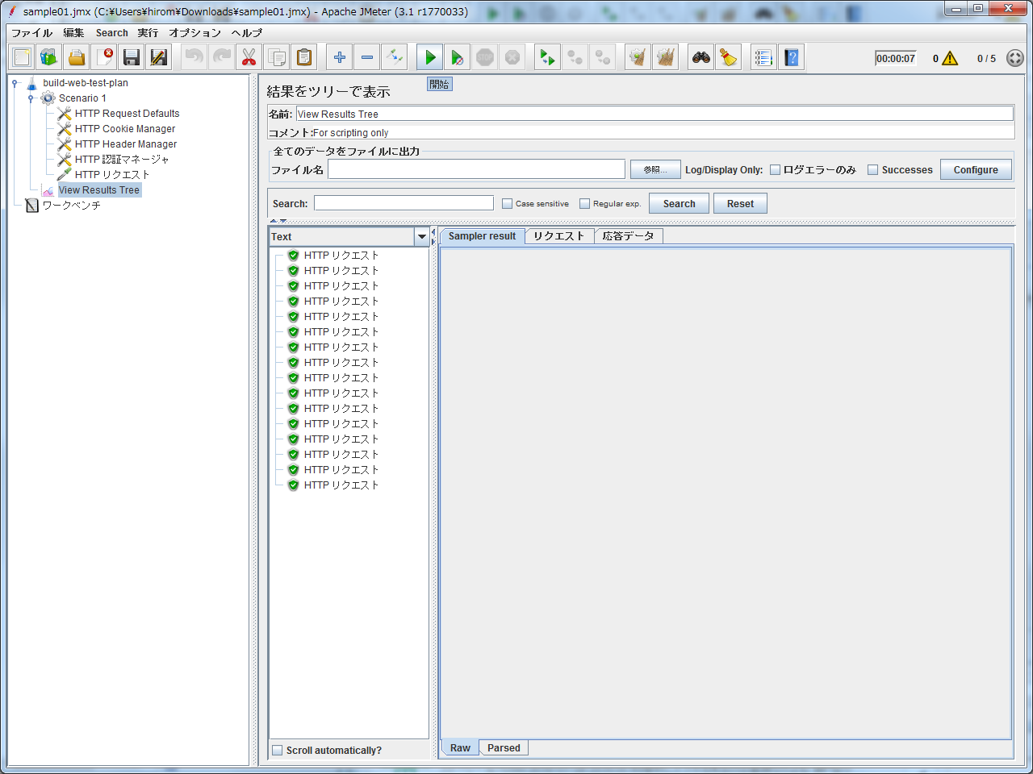Open the オプション menu
This screenshot has width=1033, height=774.
[194, 33]
